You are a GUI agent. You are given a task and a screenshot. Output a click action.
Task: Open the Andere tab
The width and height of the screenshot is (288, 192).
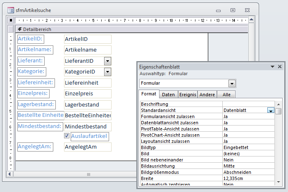coord(207,95)
